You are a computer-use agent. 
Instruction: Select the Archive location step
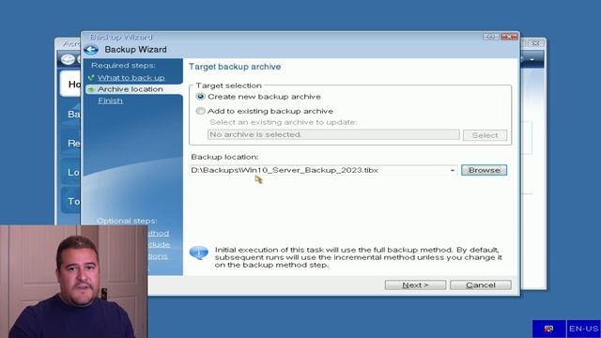tap(131, 89)
